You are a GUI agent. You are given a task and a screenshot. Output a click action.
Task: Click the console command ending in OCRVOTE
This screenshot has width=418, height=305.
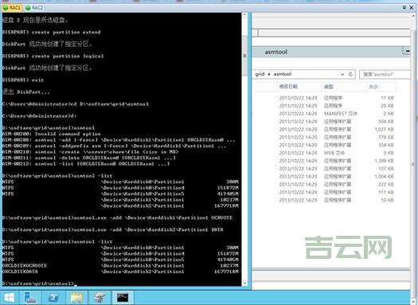point(117,218)
